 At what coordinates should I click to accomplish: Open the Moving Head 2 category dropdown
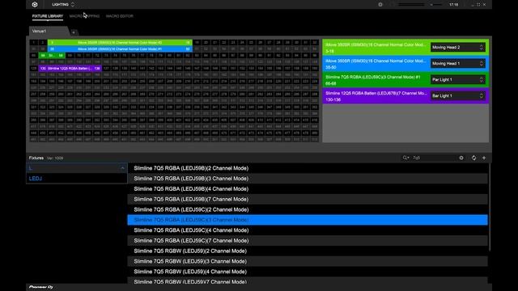(458, 47)
